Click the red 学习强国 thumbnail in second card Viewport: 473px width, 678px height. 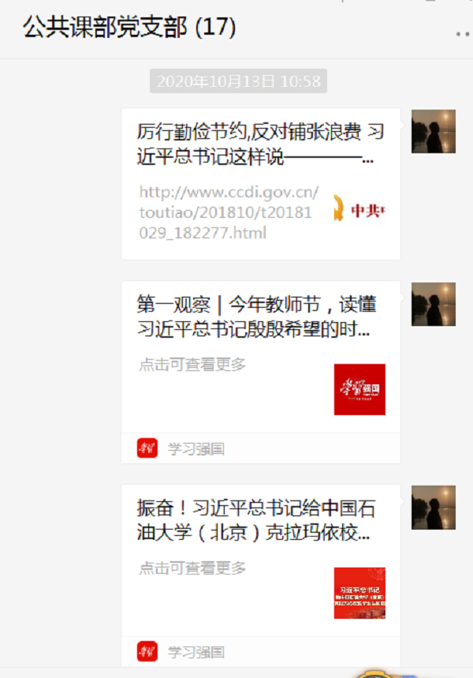(x=359, y=390)
